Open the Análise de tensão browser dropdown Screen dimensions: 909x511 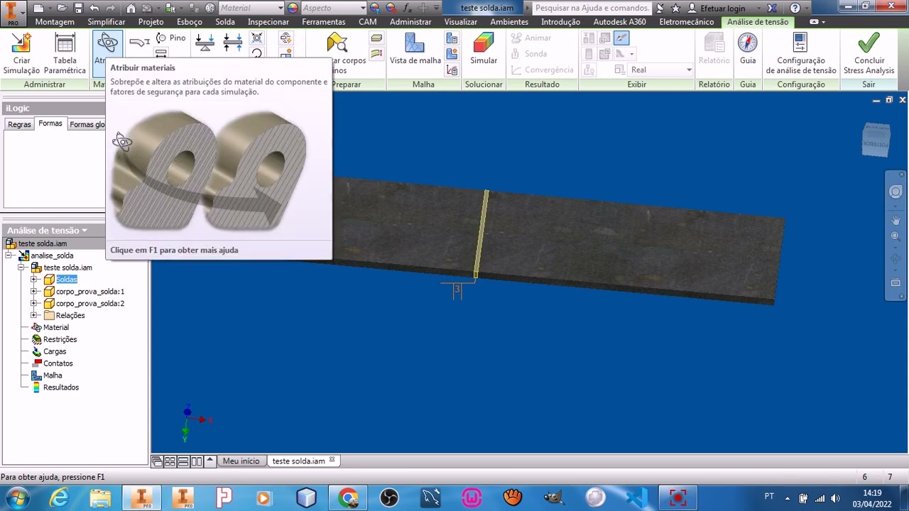tap(47, 231)
